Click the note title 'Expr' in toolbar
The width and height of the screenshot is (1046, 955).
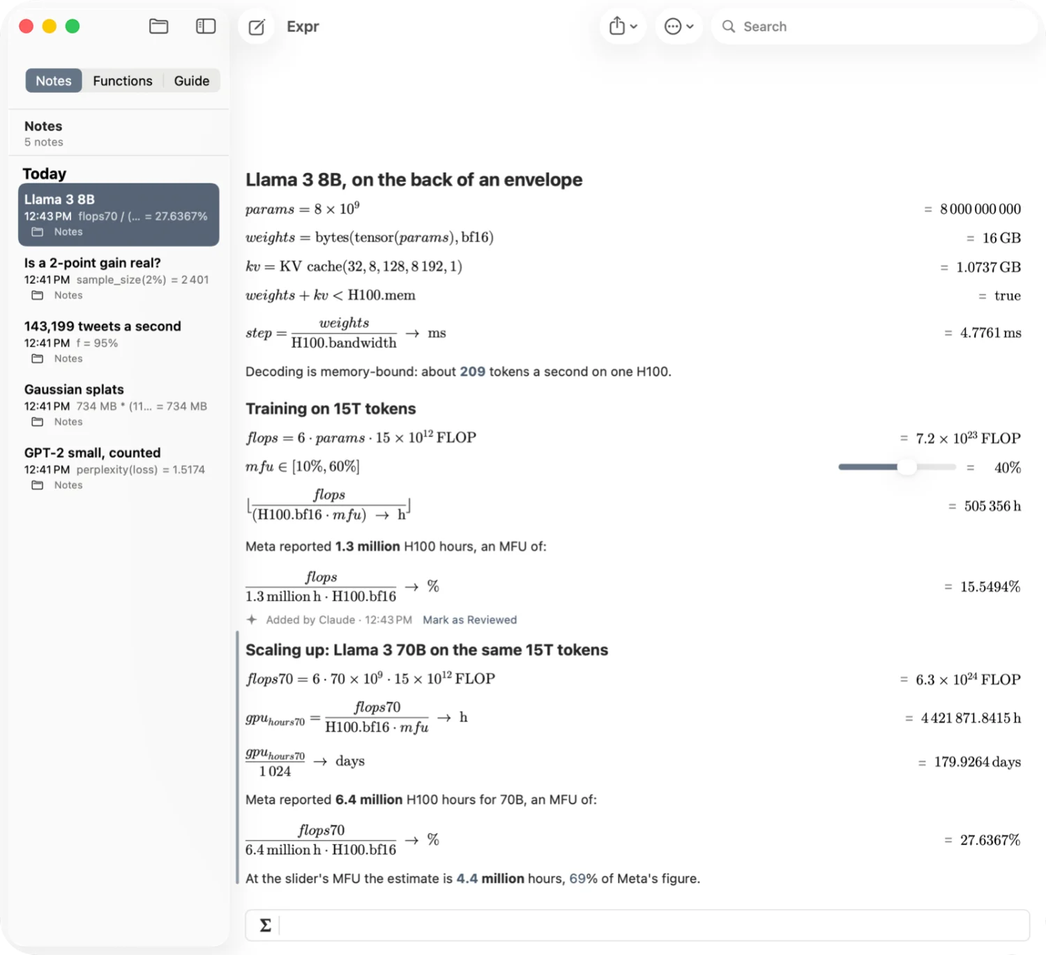303,26
